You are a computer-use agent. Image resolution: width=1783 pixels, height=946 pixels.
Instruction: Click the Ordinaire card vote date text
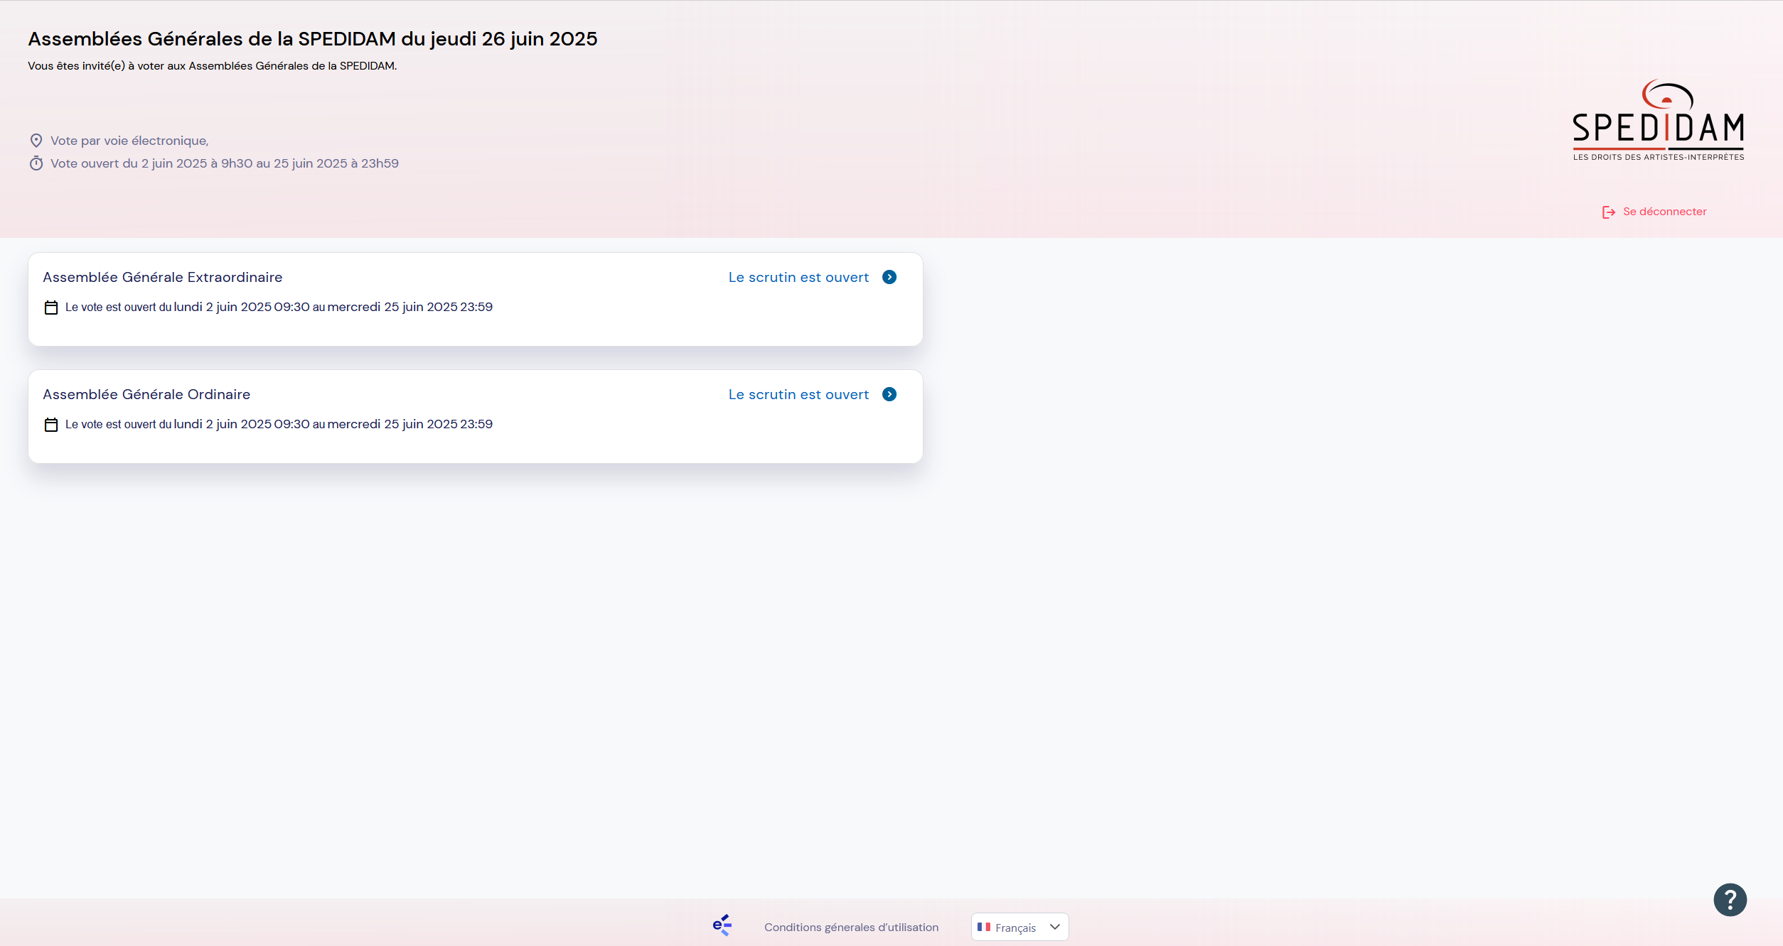pos(279,424)
